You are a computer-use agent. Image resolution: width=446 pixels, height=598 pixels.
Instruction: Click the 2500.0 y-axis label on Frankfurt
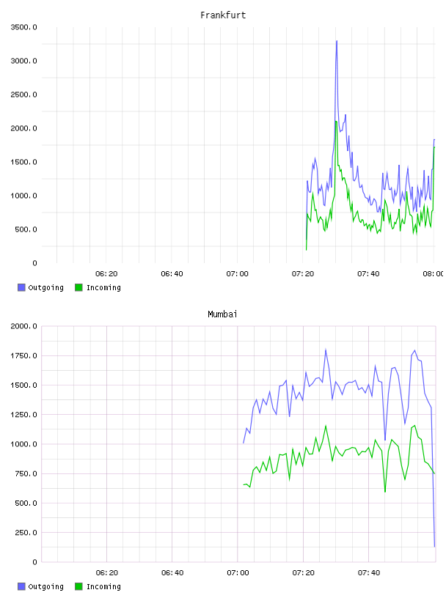click(x=23, y=95)
